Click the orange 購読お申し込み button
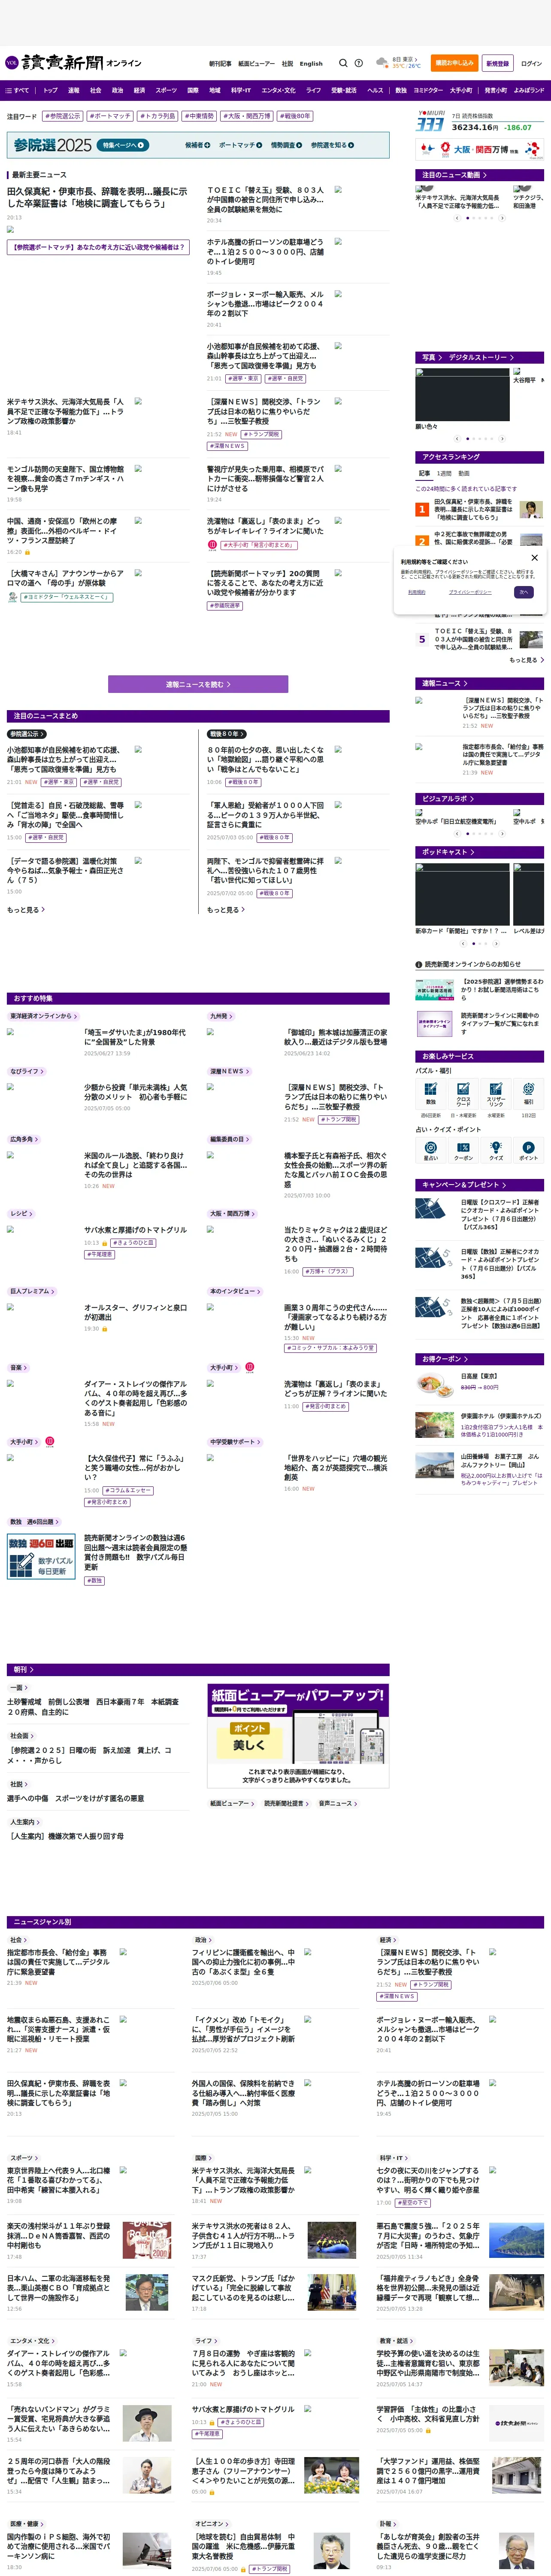The image size is (551, 2576). 454,63
